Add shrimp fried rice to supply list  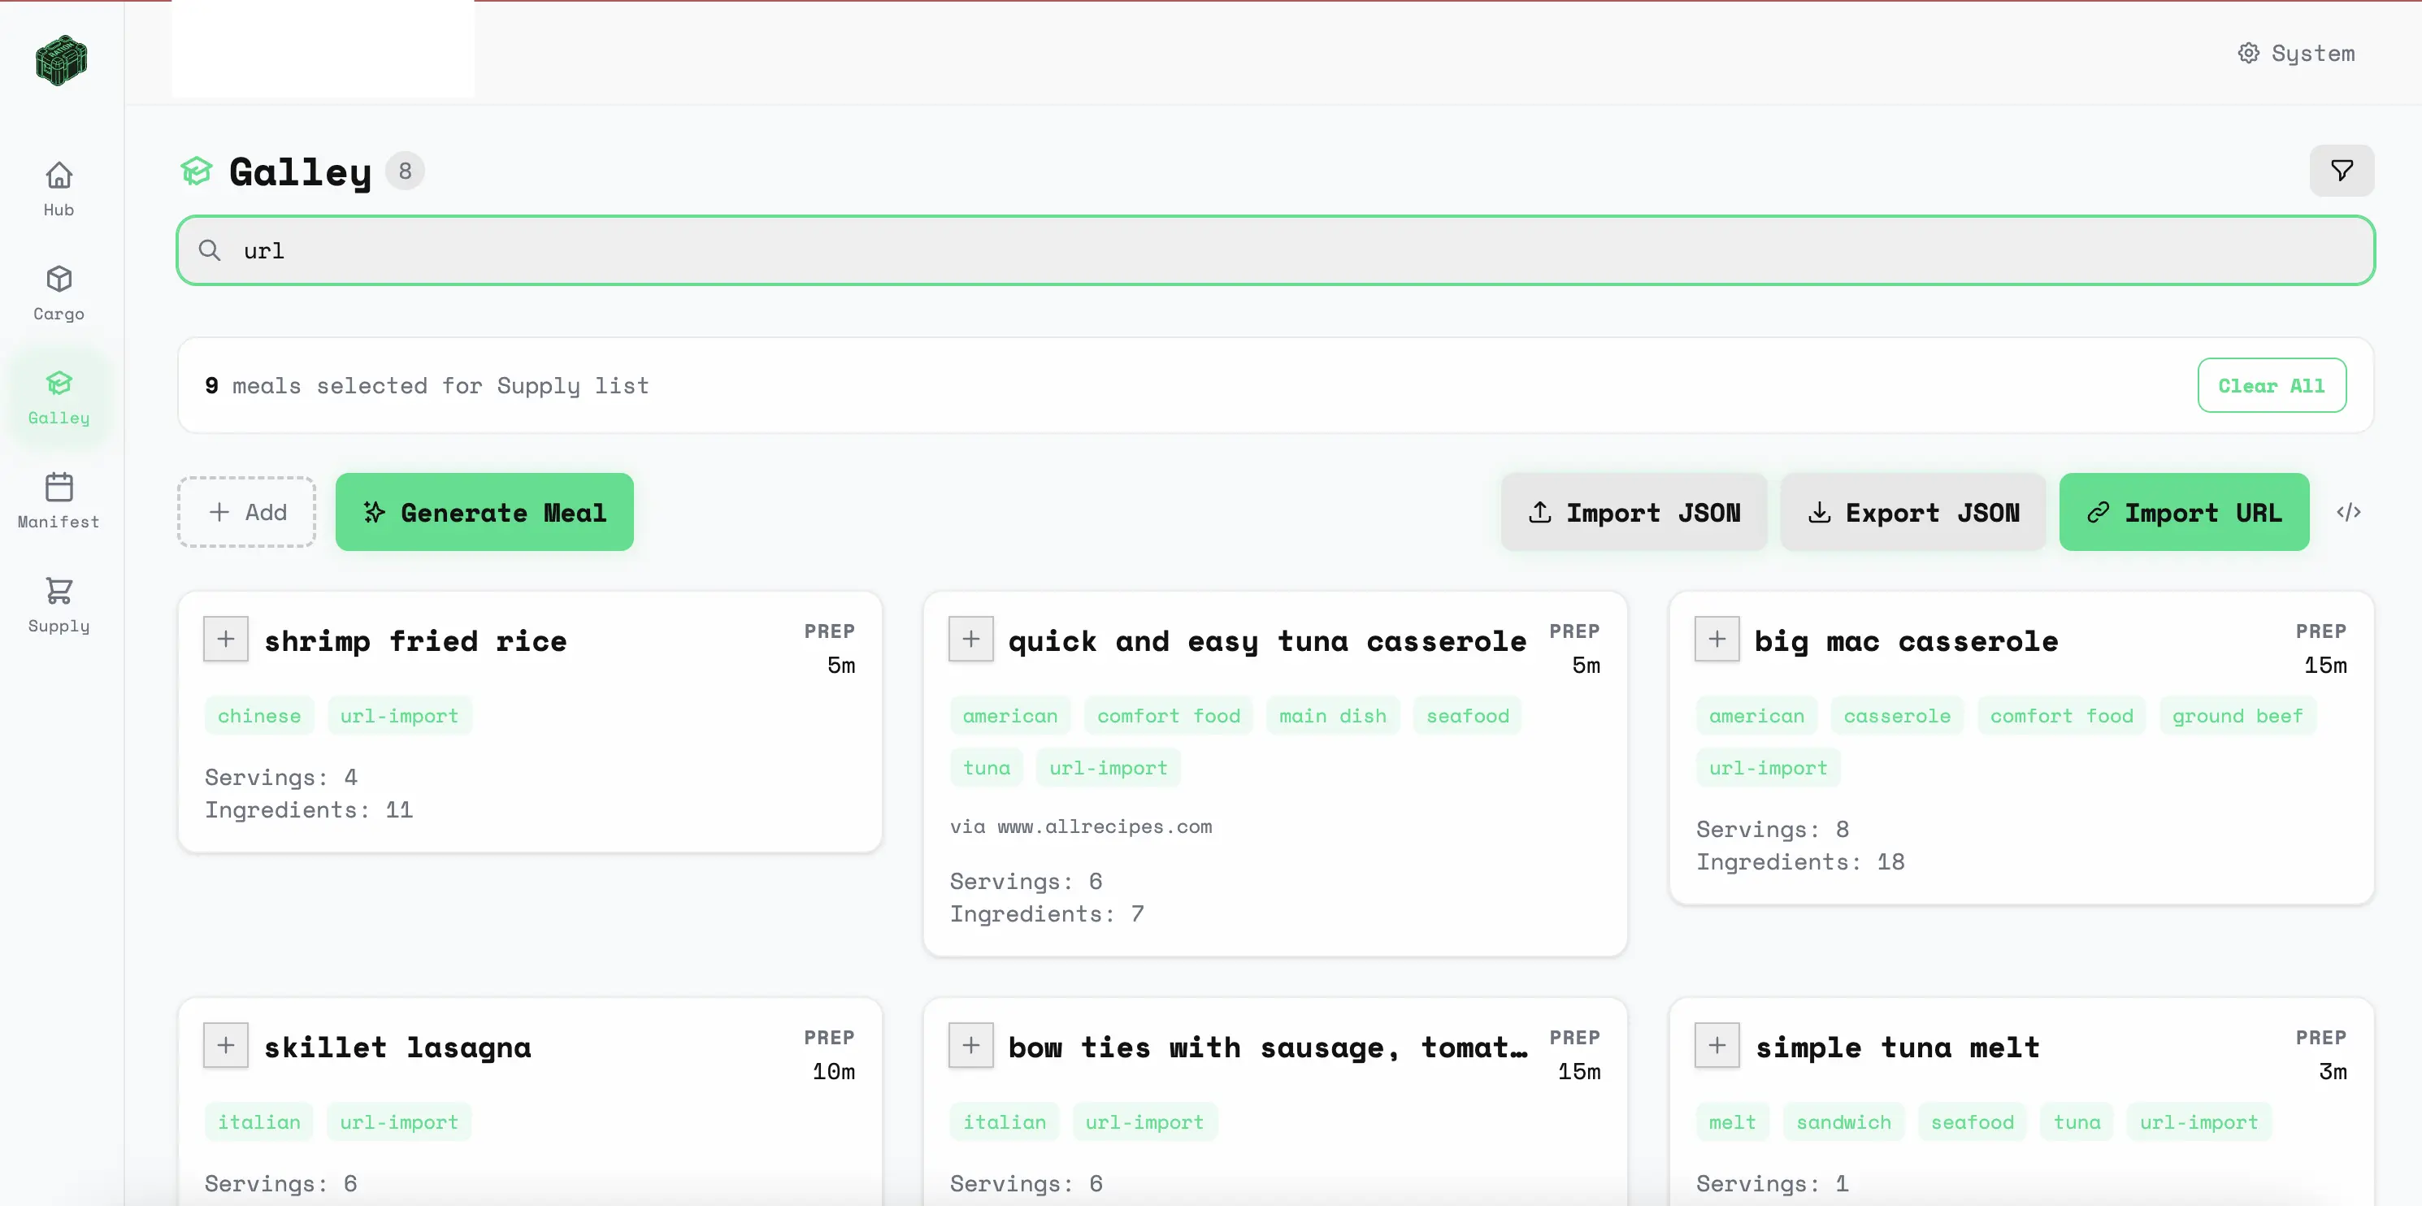tap(226, 640)
